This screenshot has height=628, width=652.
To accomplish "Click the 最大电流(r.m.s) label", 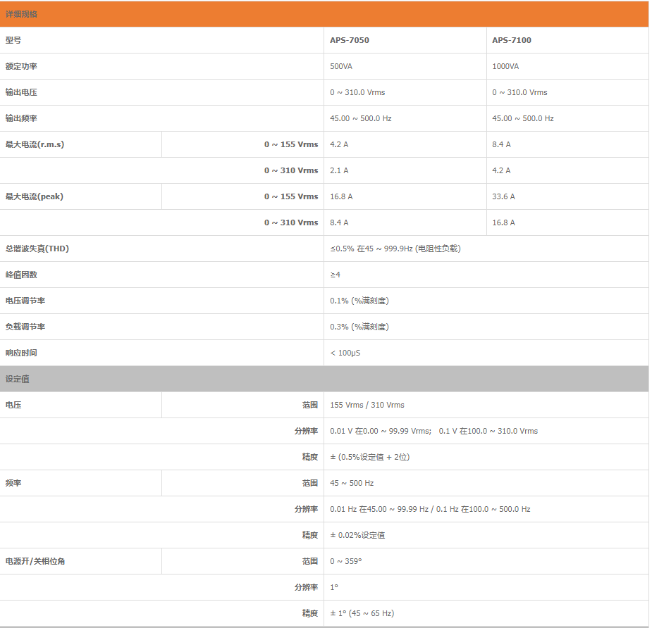I will (35, 144).
